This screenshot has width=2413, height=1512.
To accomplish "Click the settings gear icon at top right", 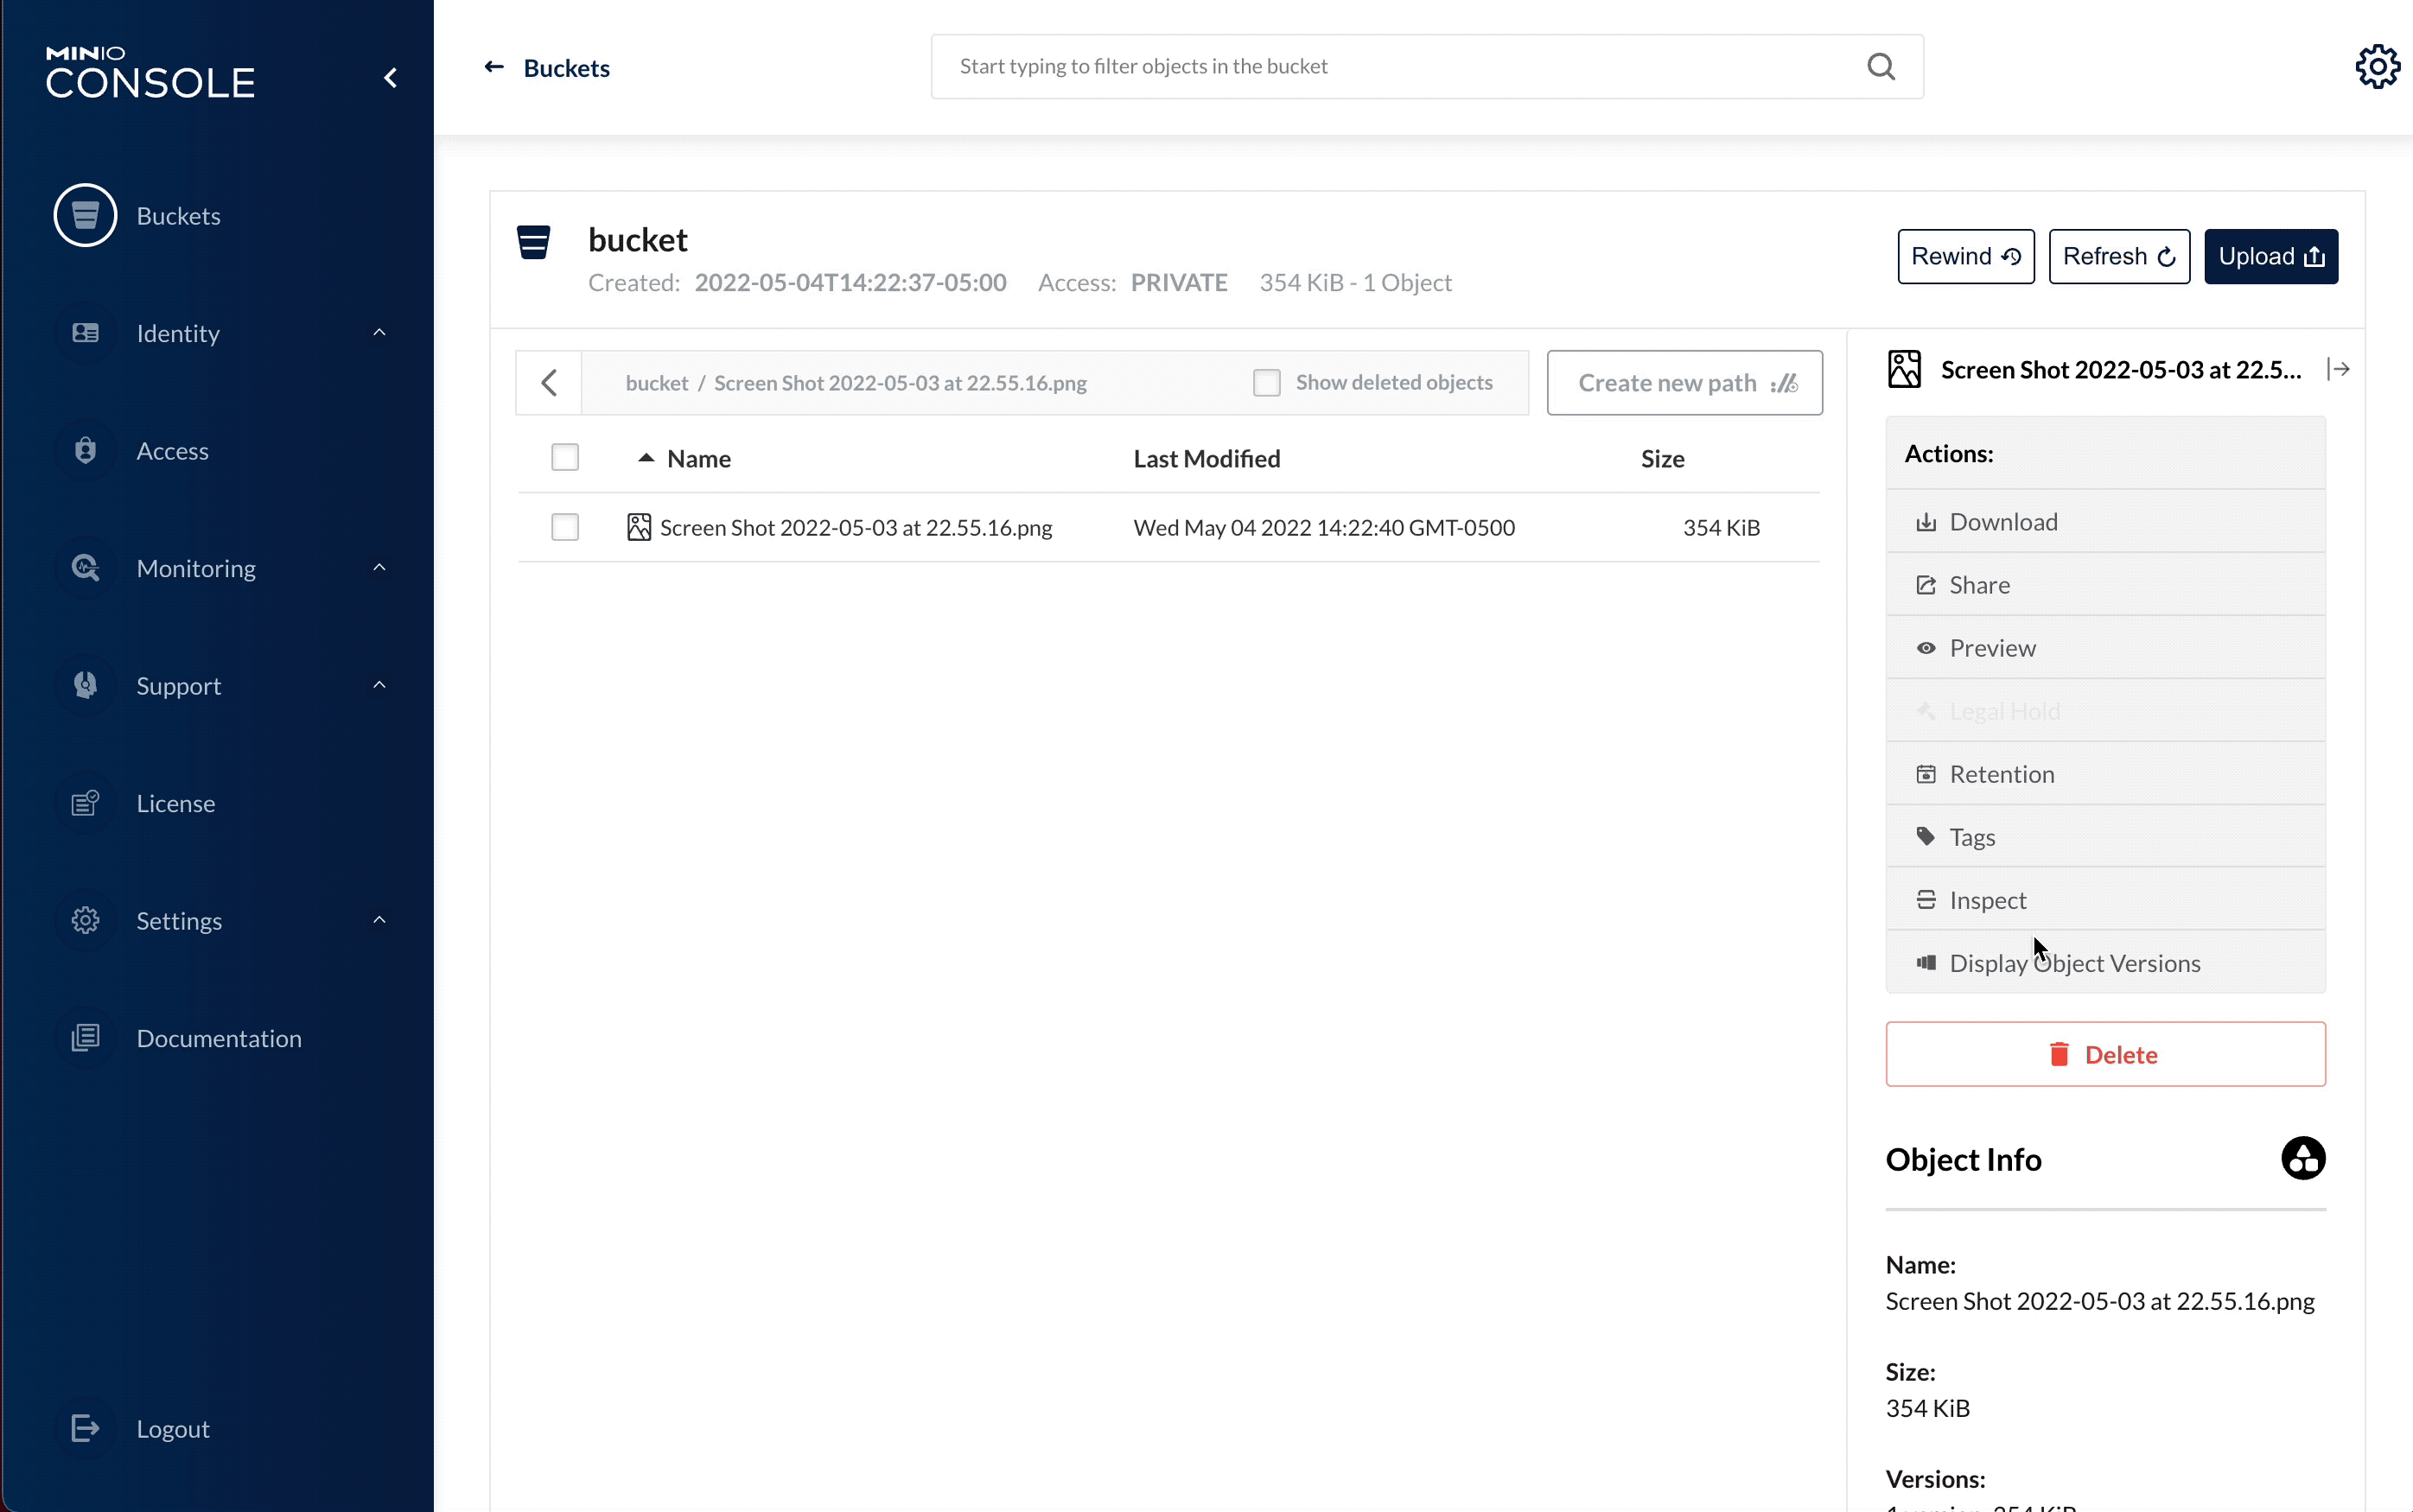I will [2377, 67].
